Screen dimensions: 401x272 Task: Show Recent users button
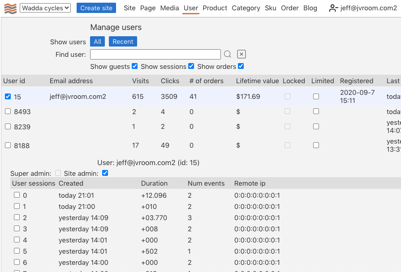[x=123, y=41]
